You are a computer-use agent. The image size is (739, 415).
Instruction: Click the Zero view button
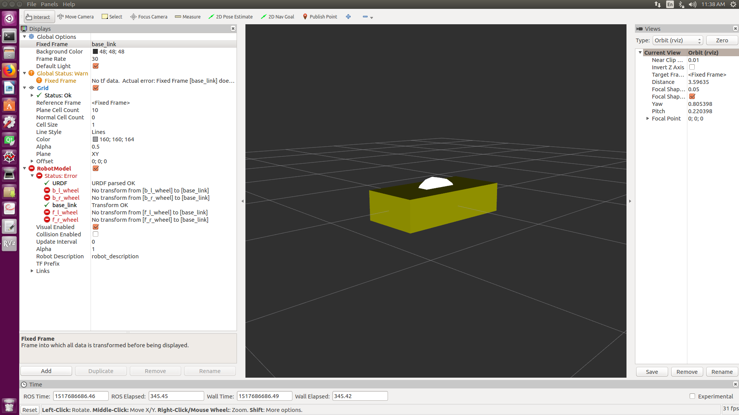point(722,40)
